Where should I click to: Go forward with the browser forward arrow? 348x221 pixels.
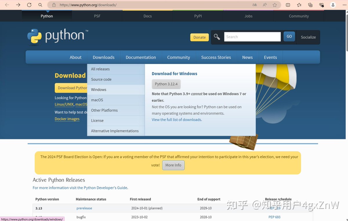coord(18,5)
